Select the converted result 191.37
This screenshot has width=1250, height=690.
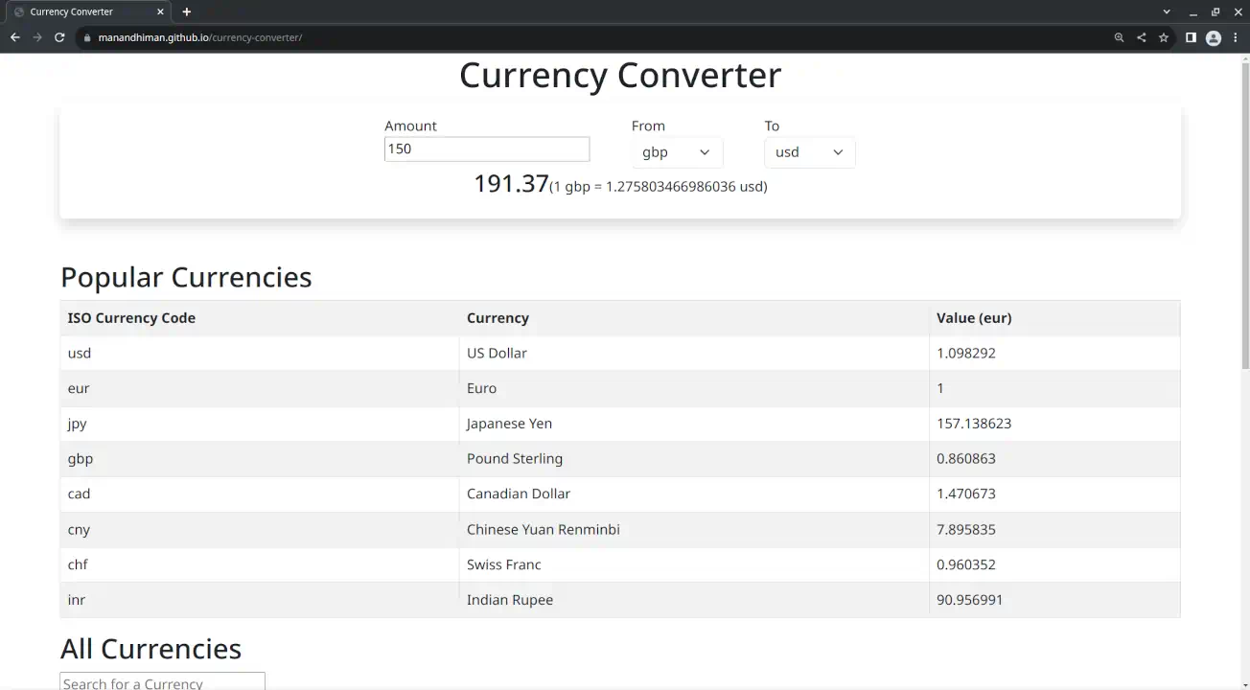(511, 183)
